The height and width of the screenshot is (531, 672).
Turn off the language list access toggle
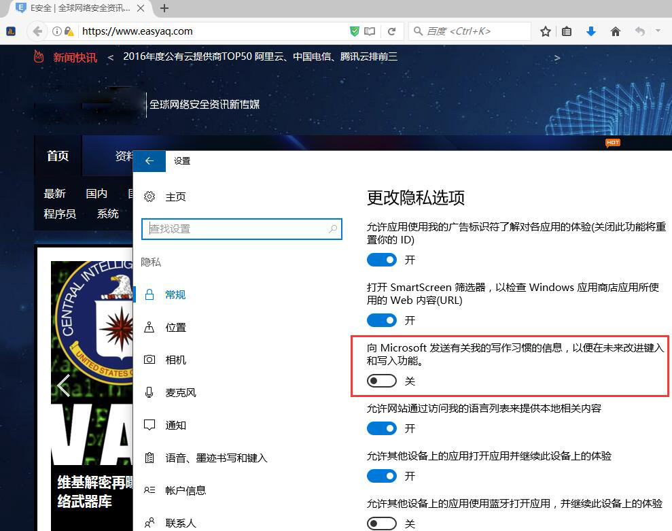(x=381, y=428)
